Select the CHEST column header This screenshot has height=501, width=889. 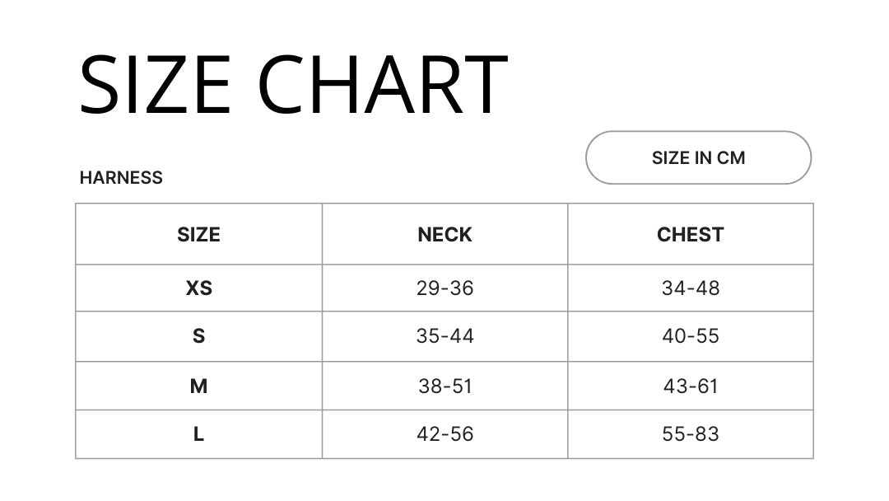[x=690, y=234]
